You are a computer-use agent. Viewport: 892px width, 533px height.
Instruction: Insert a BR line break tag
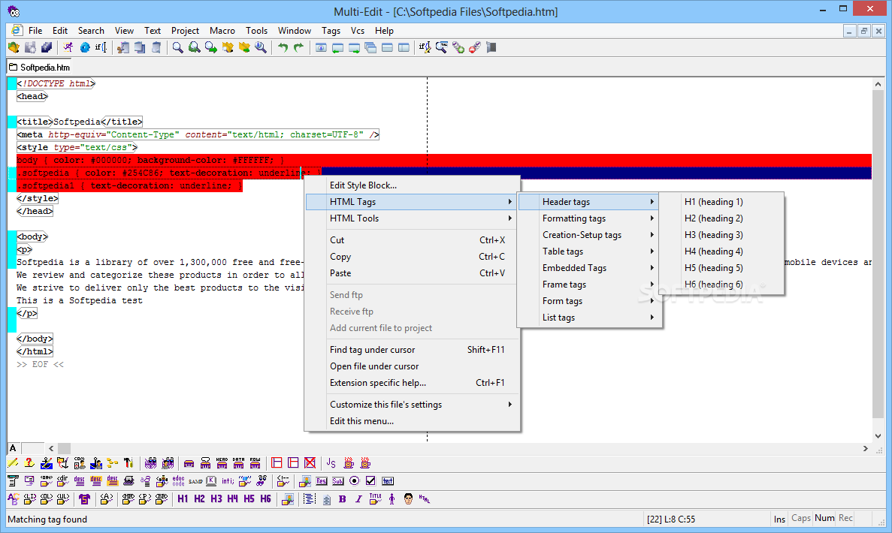click(x=161, y=498)
